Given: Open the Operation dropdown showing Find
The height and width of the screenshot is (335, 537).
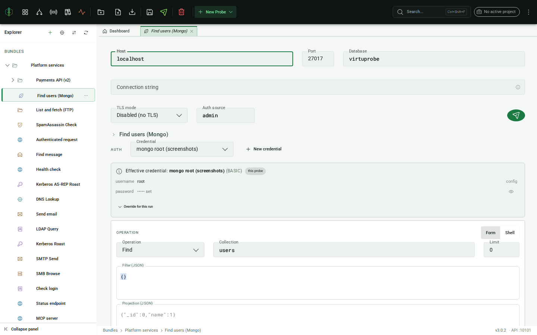Looking at the screenshot, I should pyautogui.click(x=160, y=250).
